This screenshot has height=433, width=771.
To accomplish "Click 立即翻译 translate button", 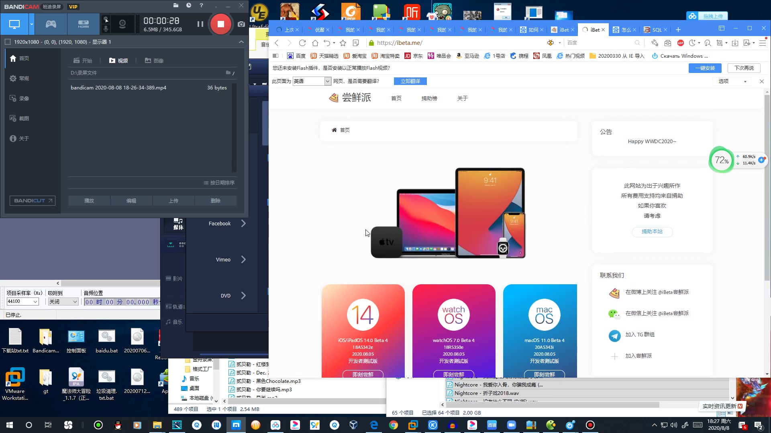I will (x=410, y=81).
